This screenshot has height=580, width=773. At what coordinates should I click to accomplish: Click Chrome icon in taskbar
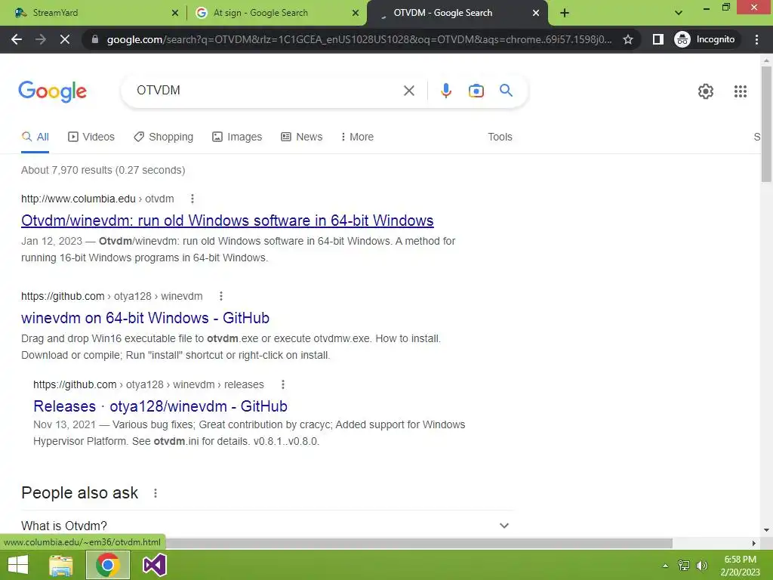point(108,565)
